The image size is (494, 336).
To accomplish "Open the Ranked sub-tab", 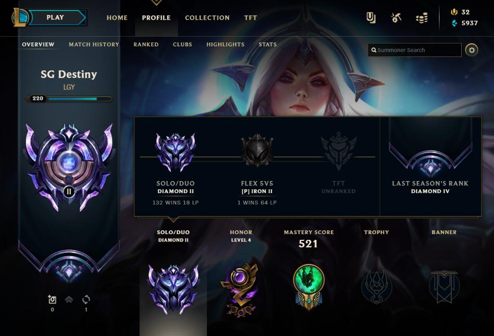I will click(146, 44).
